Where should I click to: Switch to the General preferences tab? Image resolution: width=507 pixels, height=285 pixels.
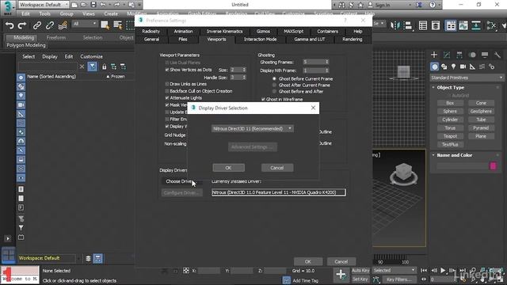[151, 39]
